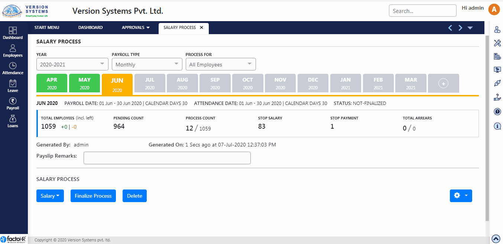Open the Payroll Type dropdown
This screenshot has height=244, width=503.
tap(147, 64)
